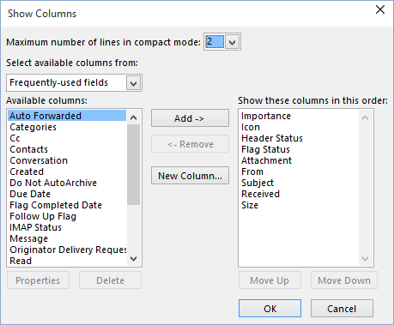Click the Cancel button
This screenshot has height=325, width=394.
342,309
